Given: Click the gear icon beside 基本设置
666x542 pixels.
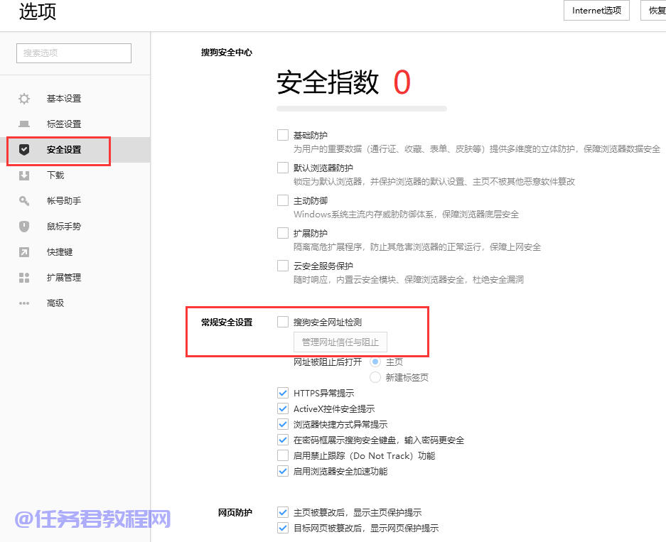Looking at the screenshot, I should point(24,99).
